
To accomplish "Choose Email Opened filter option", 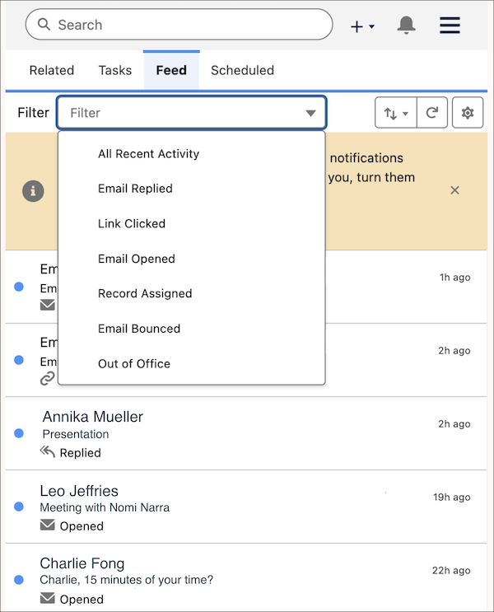I will [x=192, y=259].
